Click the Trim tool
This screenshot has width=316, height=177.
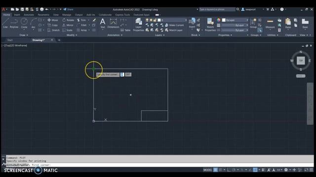pos(81,20)
